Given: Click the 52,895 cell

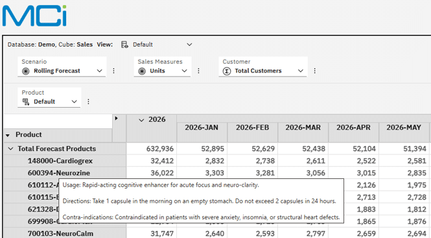Looking at the screenshot, I should coord(202,149).
